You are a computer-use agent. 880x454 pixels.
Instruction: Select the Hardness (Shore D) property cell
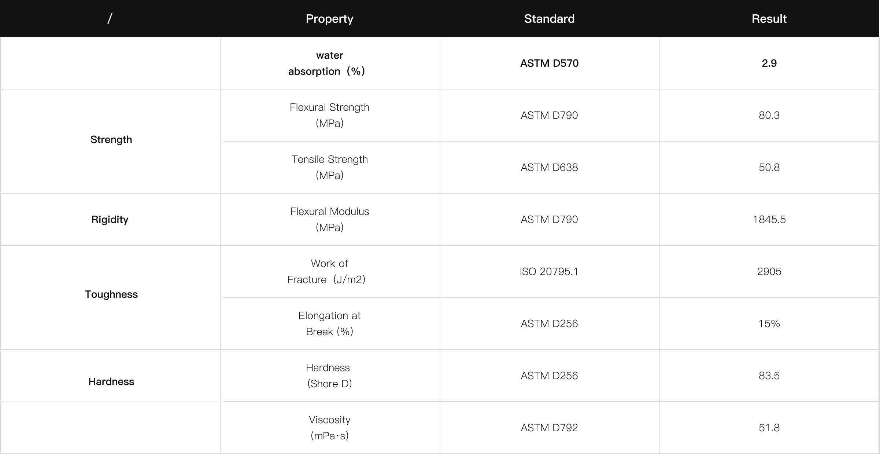click(329, 376)
